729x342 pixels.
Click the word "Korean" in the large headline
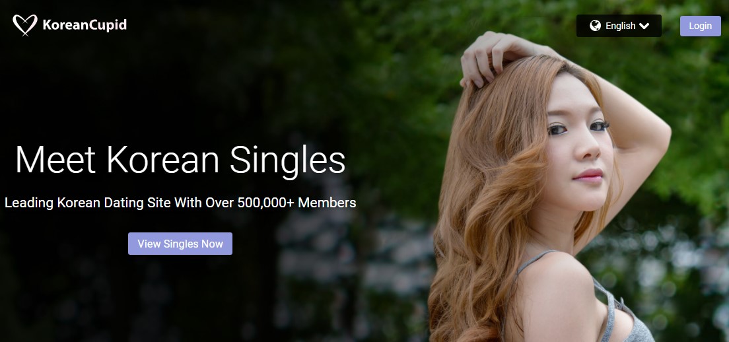[162, 160]
